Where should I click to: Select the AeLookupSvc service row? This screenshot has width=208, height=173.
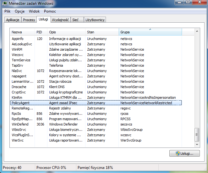pyautogui.click(x=96, y=44)
